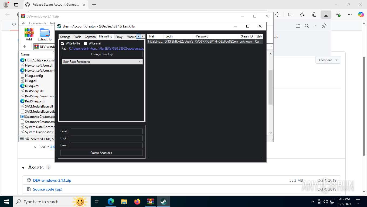This screenshot has width=367, height=207.
Task: Open tab actions menu icon in Edge
Action: click(16, 5)
